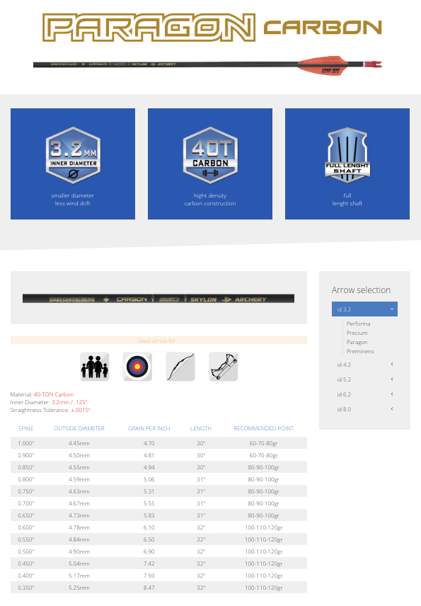The width and height of the screenshot is (421, 606).
Task: Click the 0.350" spine cell
Action: [x=26, y=588]
